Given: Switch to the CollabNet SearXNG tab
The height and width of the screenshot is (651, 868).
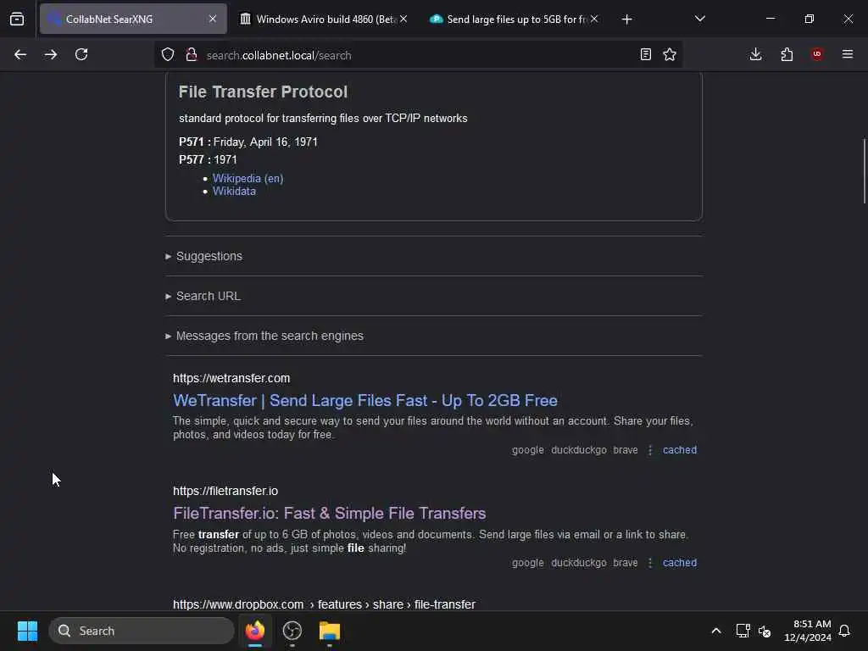Looking at the screenshot, I should 133,19.
